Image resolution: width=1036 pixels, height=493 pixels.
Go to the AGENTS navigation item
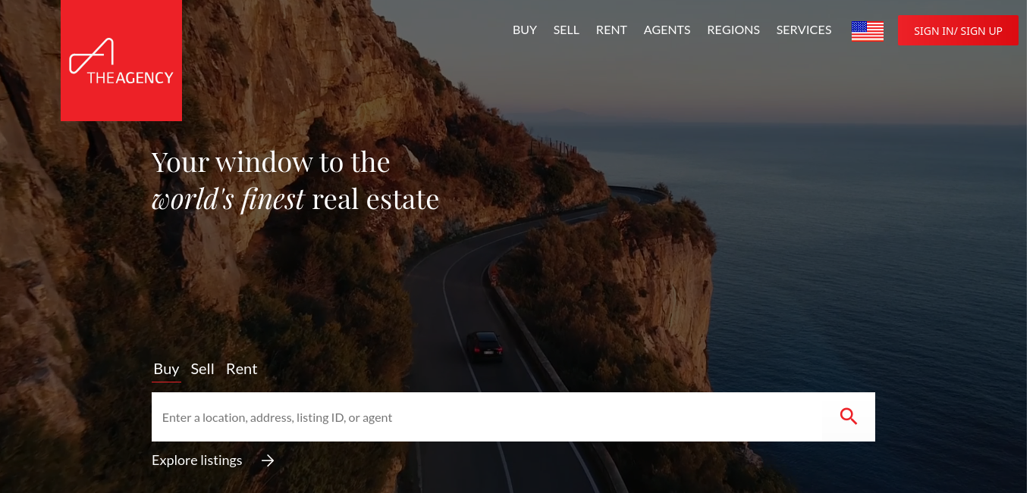(667, 30)
